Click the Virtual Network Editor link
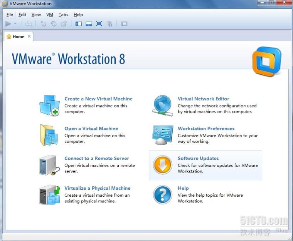The height and width of the screenshot is (241, 293). 203,99
